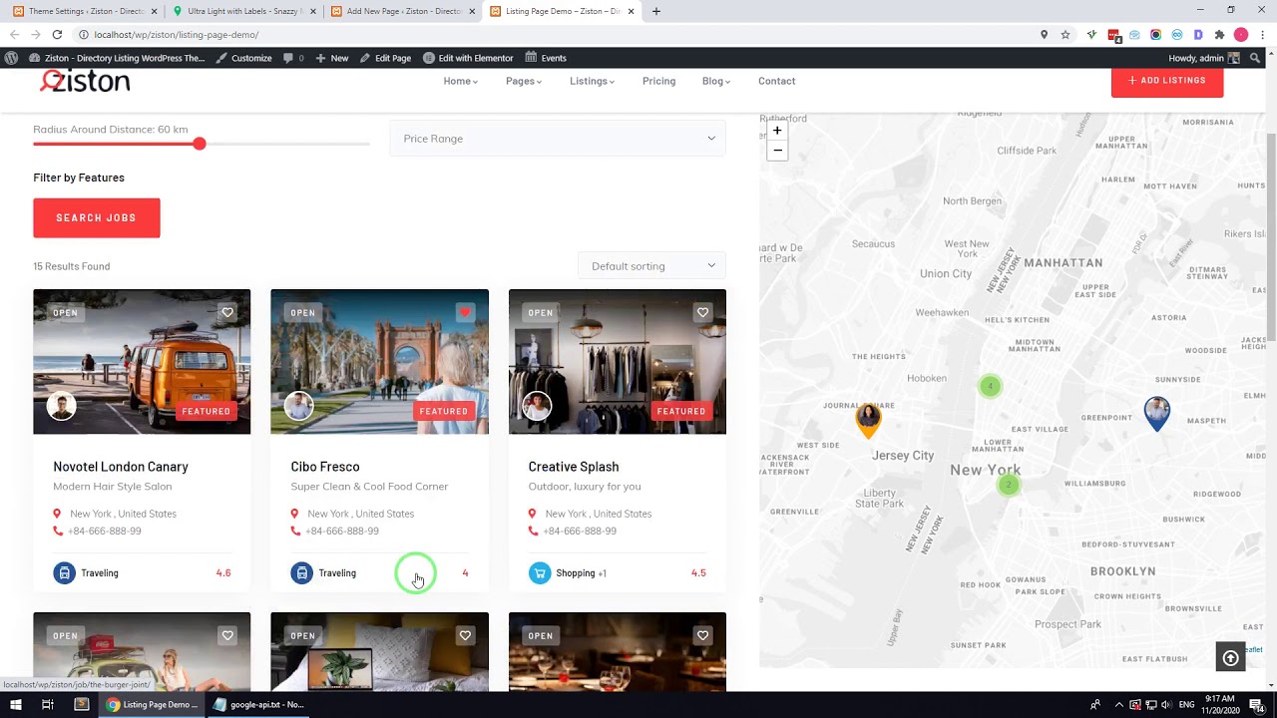This screenshot has width=1277, height=718.
Task: Open the green map cluster labeled 2
Action: click(x=1009, y=485)
